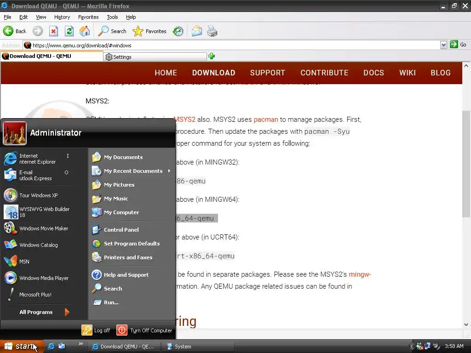Open Microsoft Plus! entry
The image size is (471, 353).
[38, 295]
